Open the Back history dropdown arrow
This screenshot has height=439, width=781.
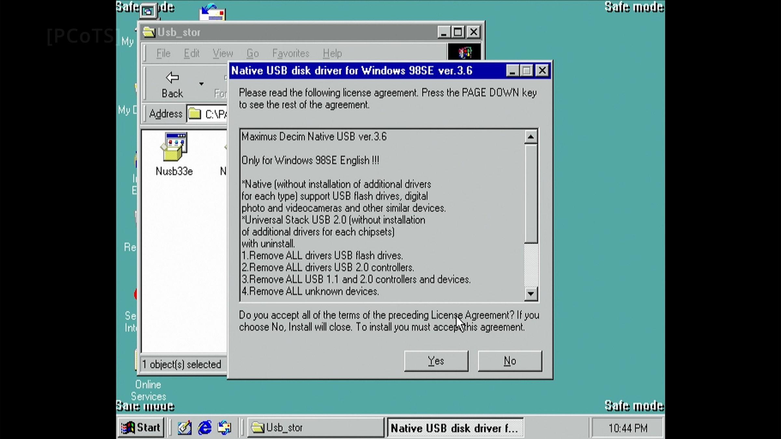(x=201, y=84)
